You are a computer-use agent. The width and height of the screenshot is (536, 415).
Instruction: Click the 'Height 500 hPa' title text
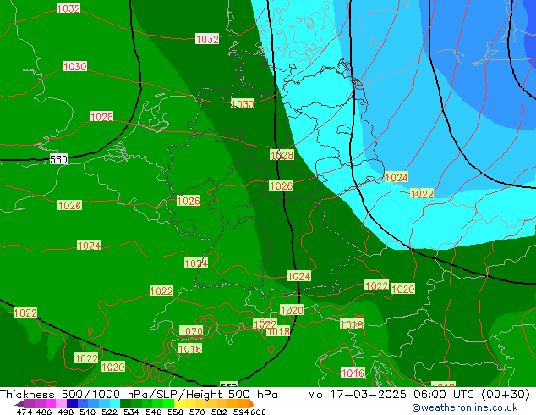(232, 395)
